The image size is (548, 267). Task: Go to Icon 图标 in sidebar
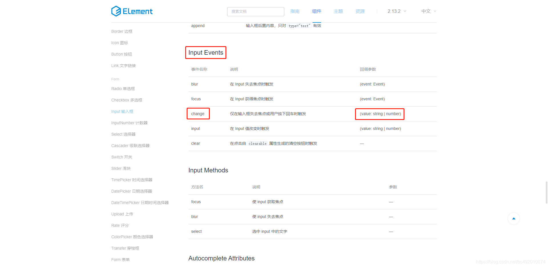[120, 43]
